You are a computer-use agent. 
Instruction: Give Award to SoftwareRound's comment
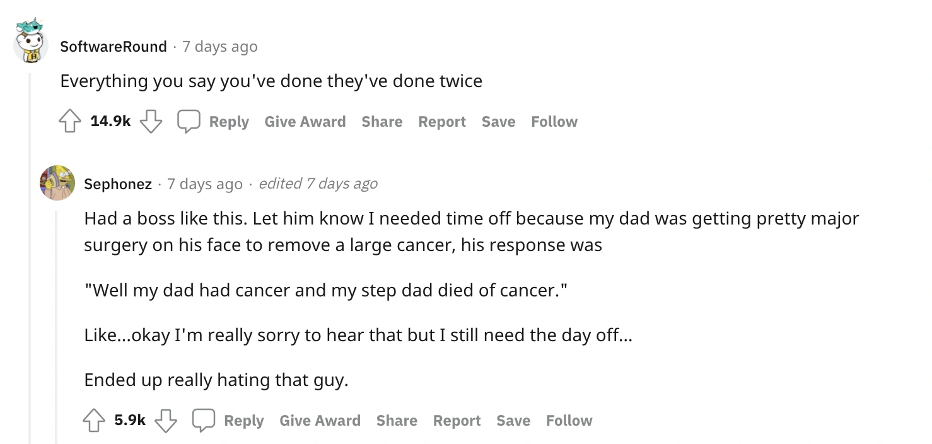coord(305,122)
